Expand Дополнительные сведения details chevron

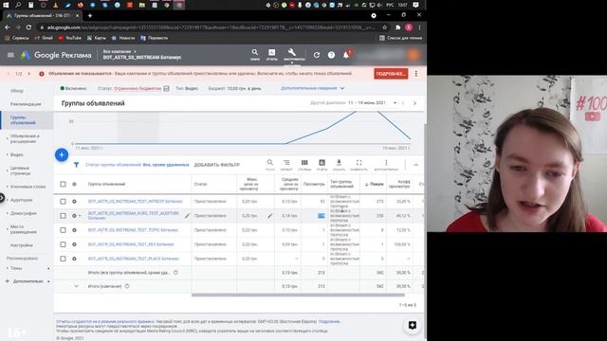342,88
